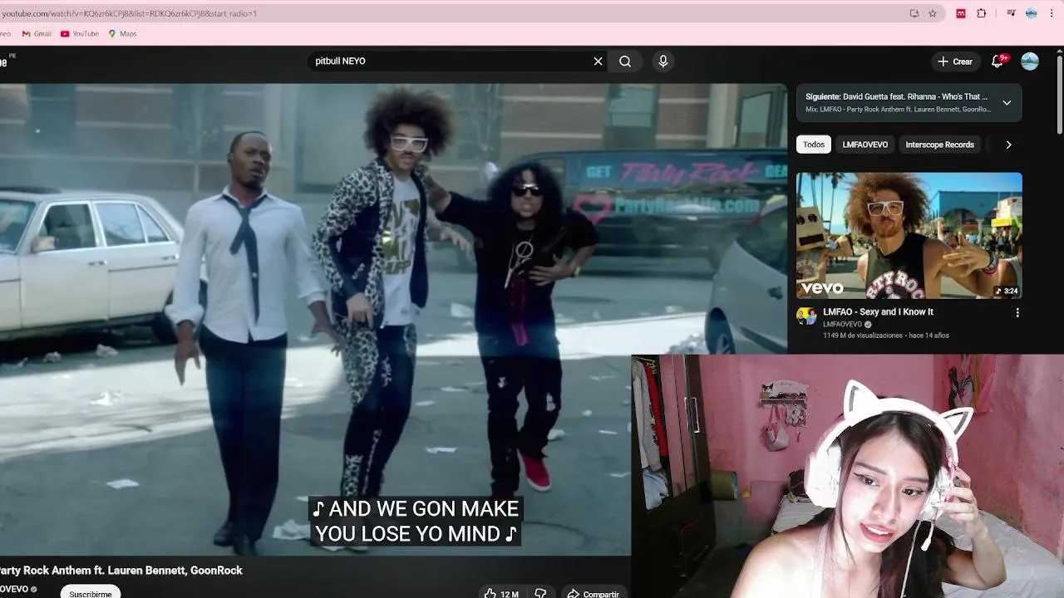Open the LMFAO - Sexy and I Know It title
Image resolution: width=1064 pixels, height=598 pixels.
pyautogui.click(x=878, y=312)
